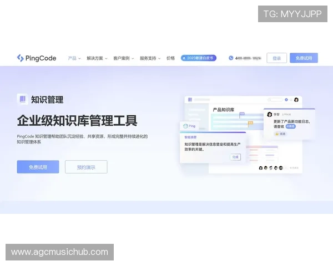Screen dimensions: 333x266
Task: Click the blue flag marker in chart
Action: point(242,114)
